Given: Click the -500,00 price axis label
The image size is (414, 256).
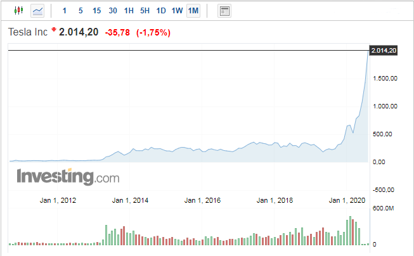Looking at the screenshot, I should coord(383,190).
